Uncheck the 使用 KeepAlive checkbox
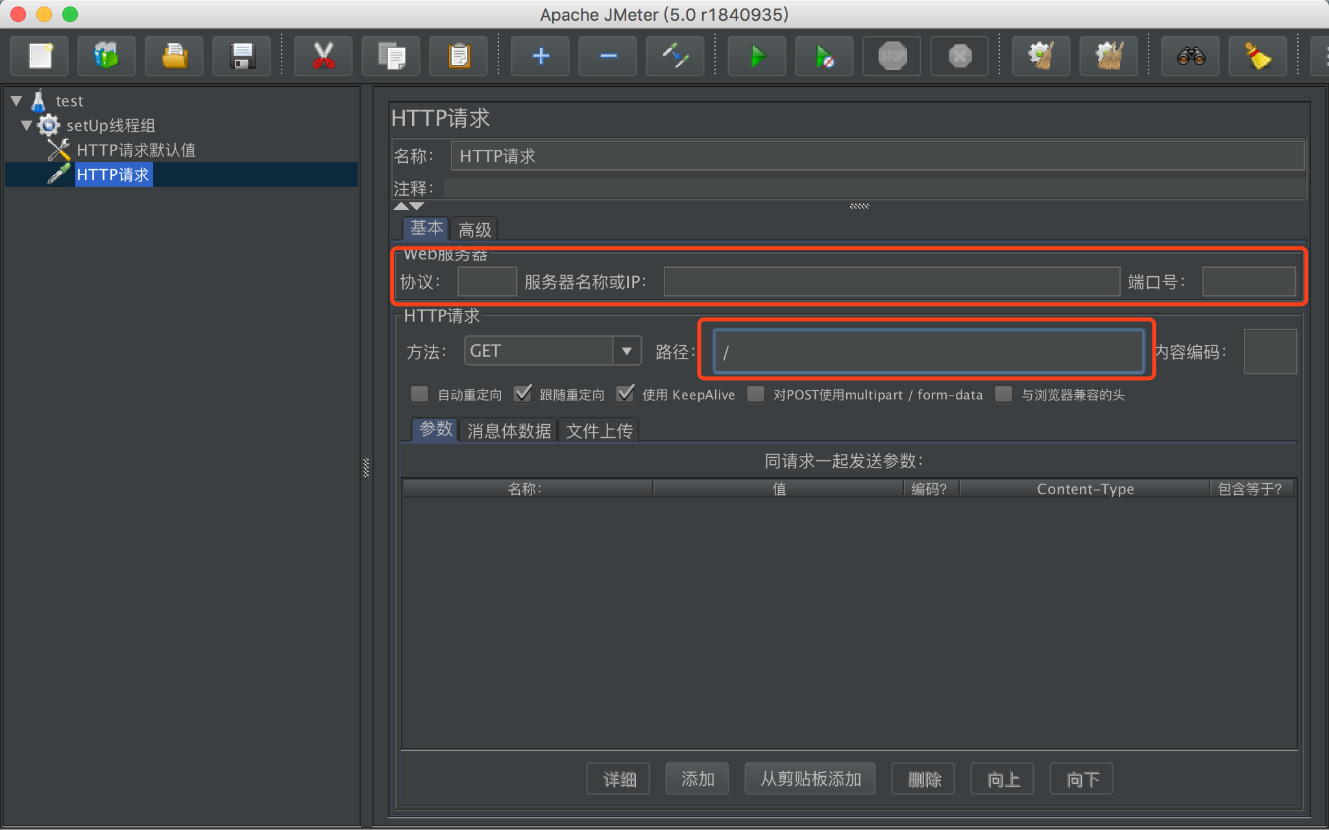This screenshot has width=1329, height=830. 625,394
